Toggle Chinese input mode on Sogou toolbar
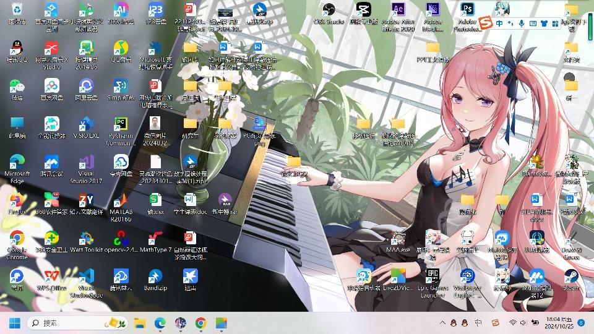The height and width of the screenshot is (334, 594). [x=499, y=24]
